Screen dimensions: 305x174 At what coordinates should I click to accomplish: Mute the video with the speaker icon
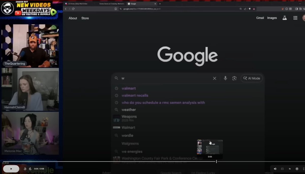click(275, 169)
